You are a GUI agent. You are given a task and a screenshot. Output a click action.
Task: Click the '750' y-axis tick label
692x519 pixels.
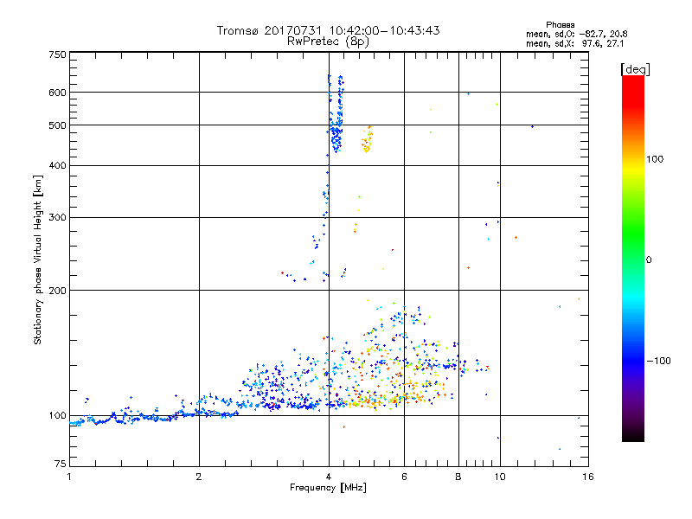point(57,54)
